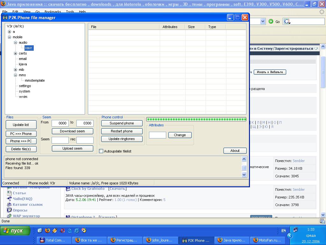326x245 pixels.
Task: Focus the Google search field in Firefox
Action: pos(308,21)
